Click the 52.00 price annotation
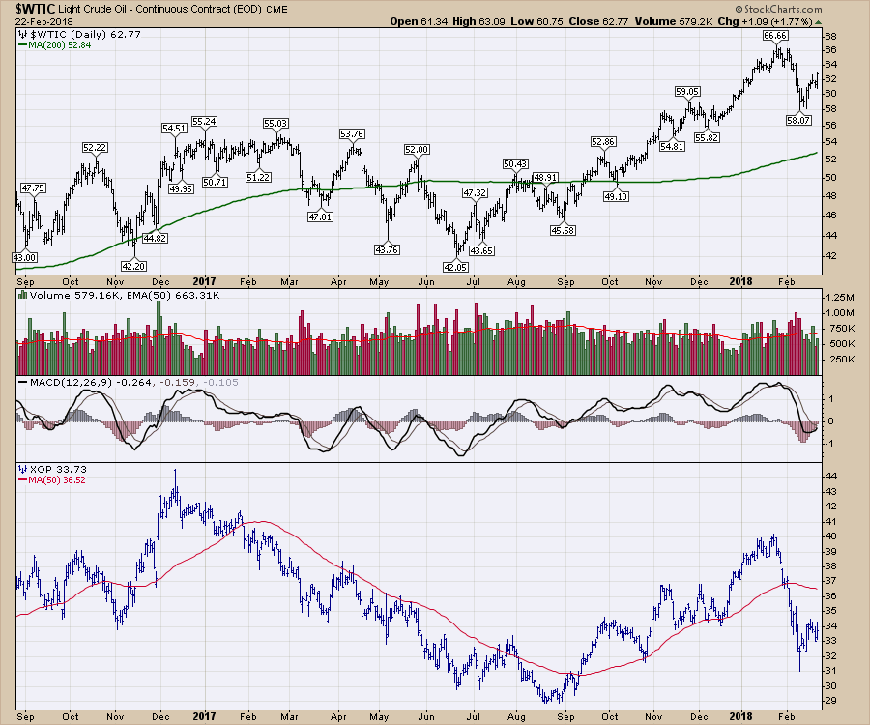This screenshot has width=870, height=725. pyautogui.click(x=417, y=150)
